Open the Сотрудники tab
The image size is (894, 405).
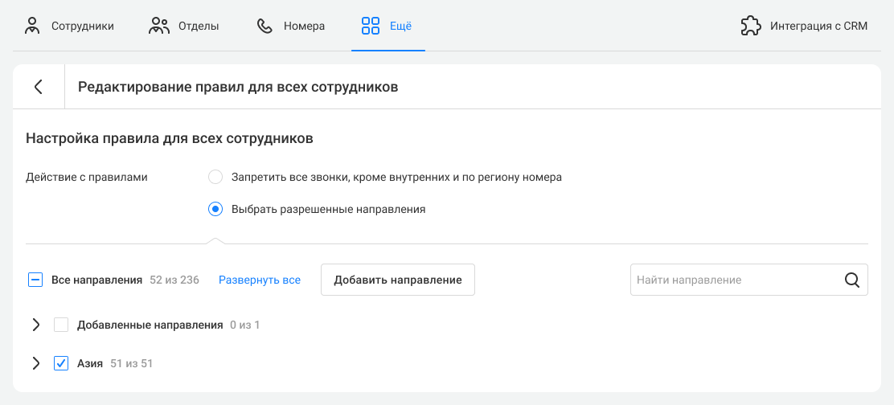tap(70, 27)
